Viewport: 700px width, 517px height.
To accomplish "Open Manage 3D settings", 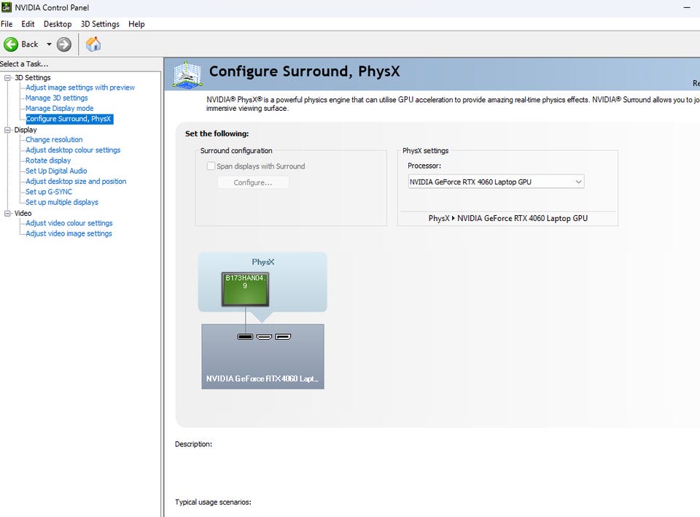I will (57, 98).
